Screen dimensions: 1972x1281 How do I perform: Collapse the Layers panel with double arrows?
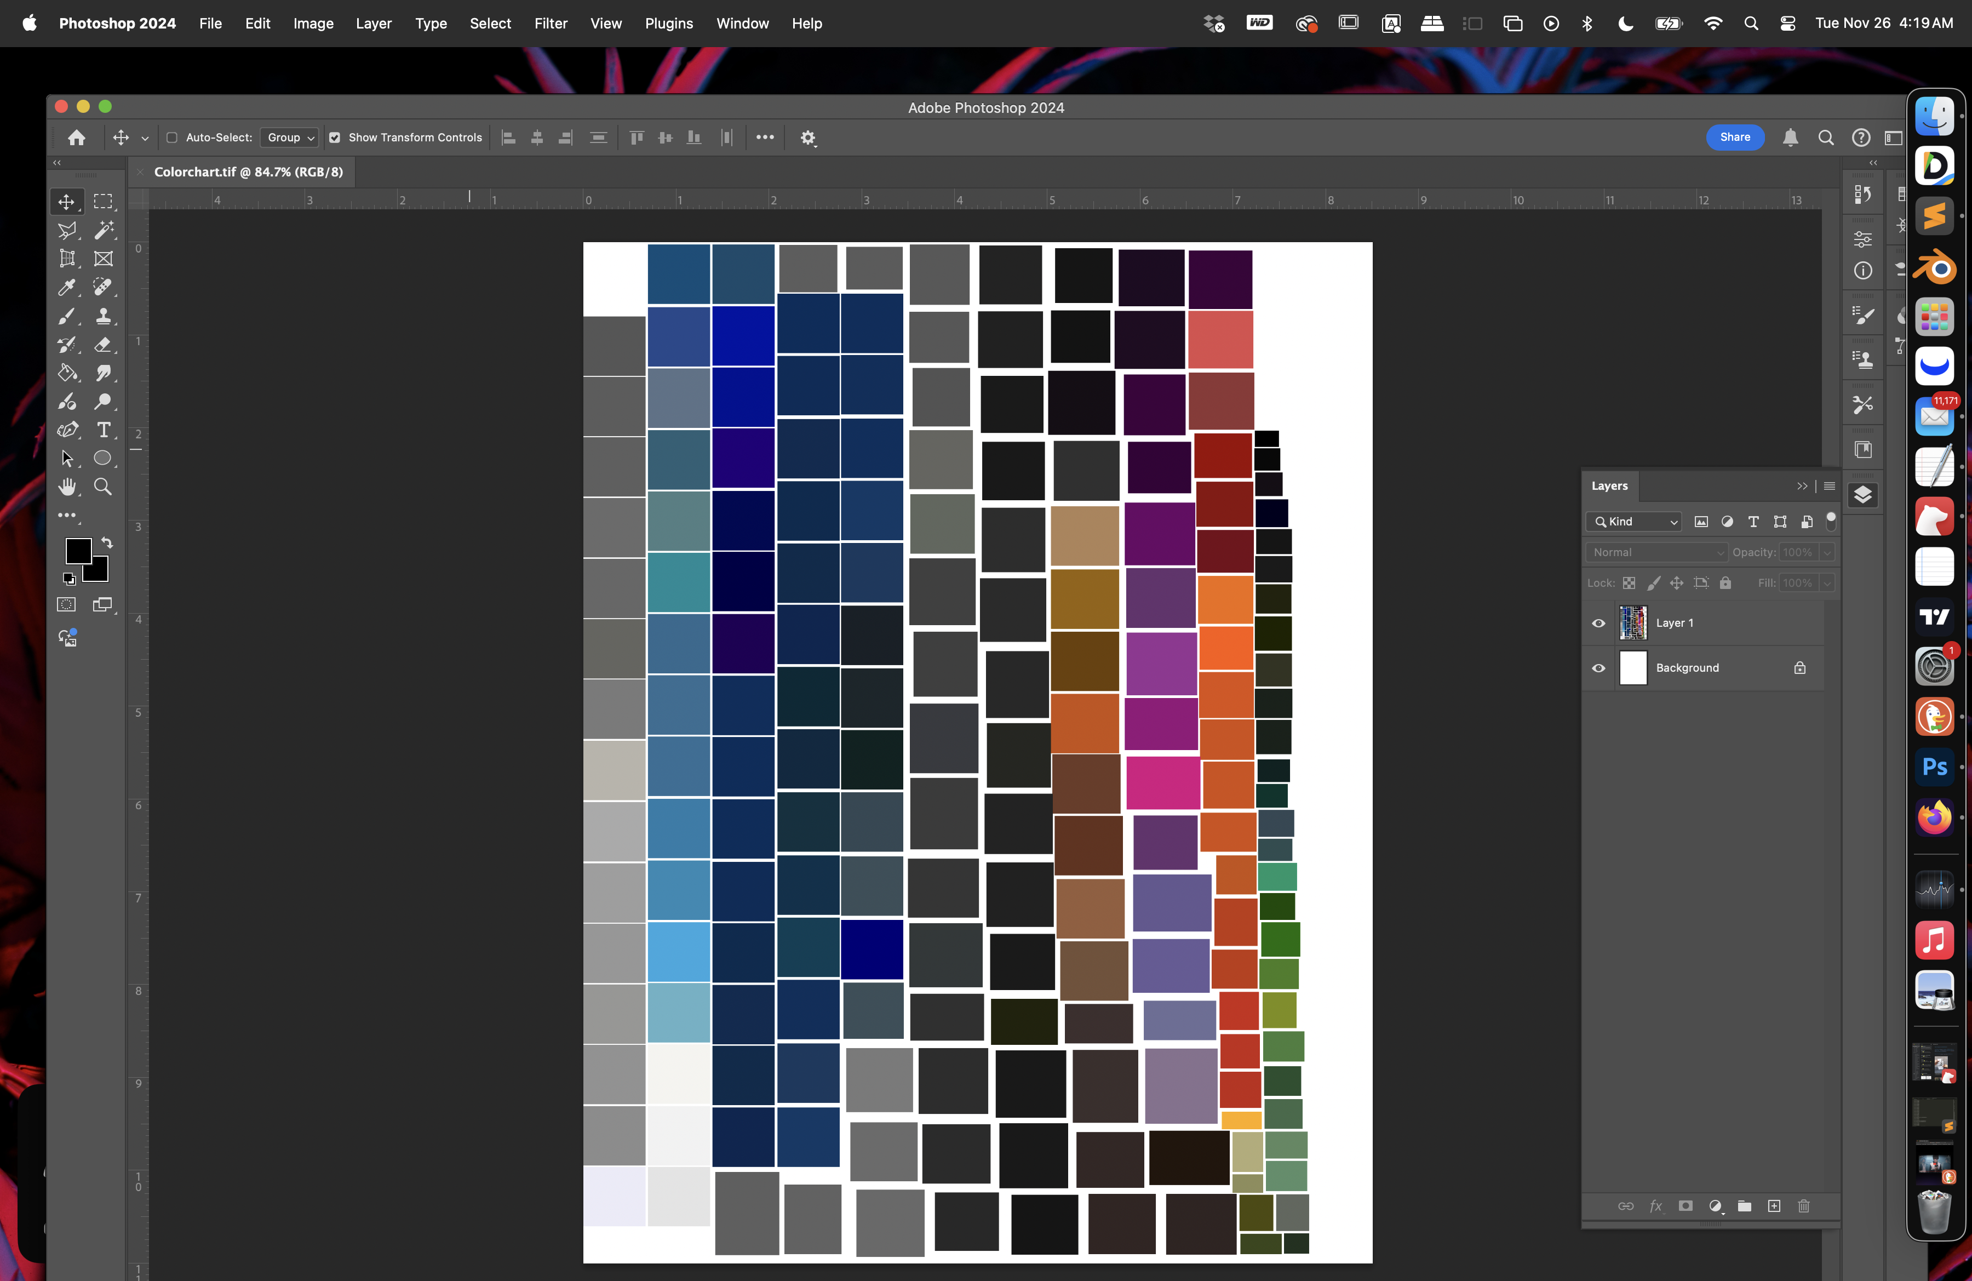pyautogui.click(x=1802, y=487)
